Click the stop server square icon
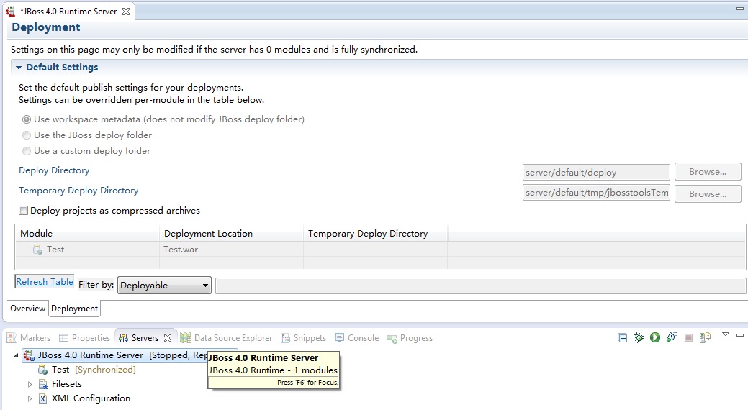The width and height of the screenshot is (748, 410). coord(688,338)
